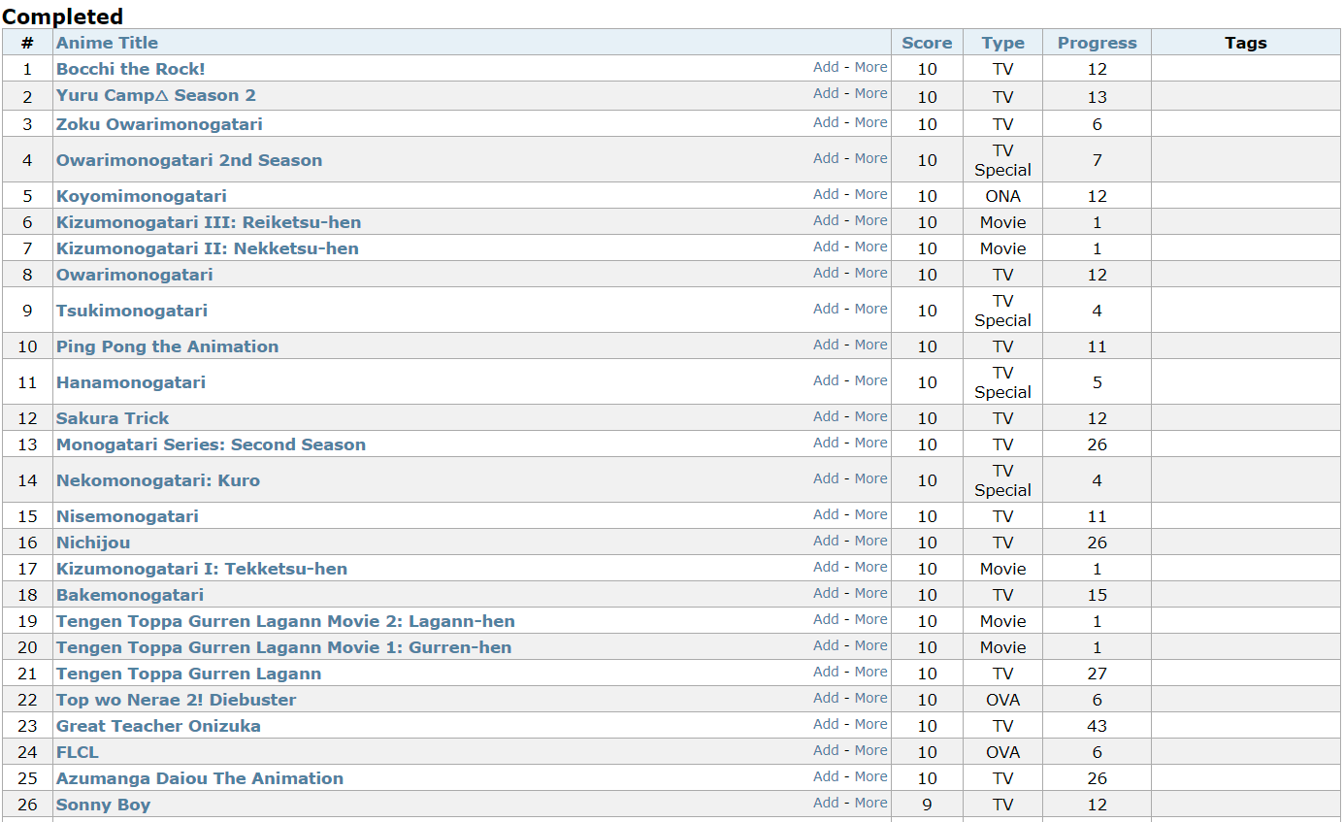Open Bakemonogatari title link
The width and height of the screenshot is (1344, 822).
130,595
